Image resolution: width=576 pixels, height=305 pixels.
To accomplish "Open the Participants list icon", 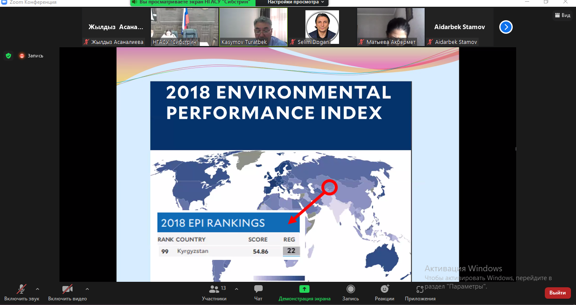I will click(x=214, y=289).
